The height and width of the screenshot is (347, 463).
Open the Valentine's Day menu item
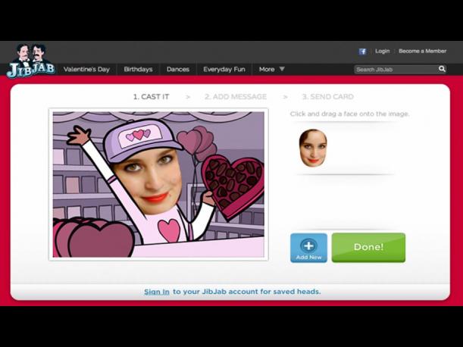[86, 69]
